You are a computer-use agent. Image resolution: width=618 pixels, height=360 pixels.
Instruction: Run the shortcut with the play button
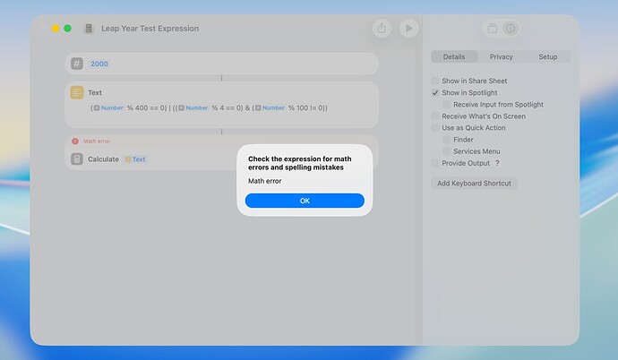click(x=408, y=29)
